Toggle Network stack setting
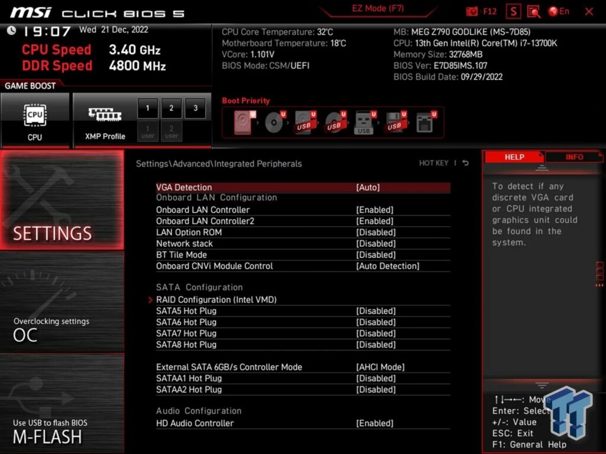 [303, 243]
